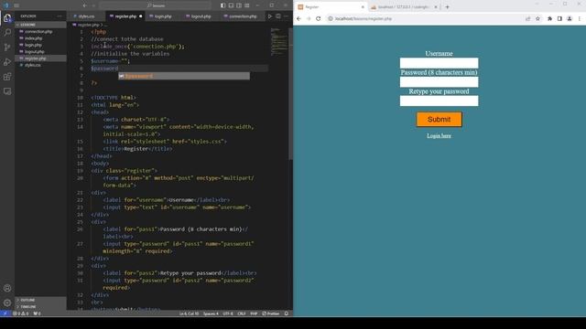
Task: Open logout.php in the explorer tree
Action: [x=40, y=51]
